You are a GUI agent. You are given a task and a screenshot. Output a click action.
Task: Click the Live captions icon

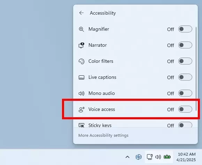click(x=81, y=77)
